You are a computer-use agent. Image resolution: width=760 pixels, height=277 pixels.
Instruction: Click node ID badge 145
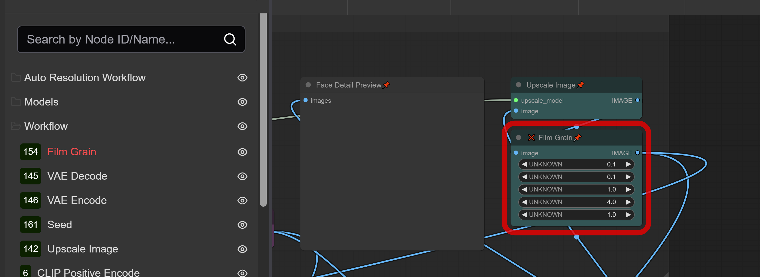pos(31,176)
